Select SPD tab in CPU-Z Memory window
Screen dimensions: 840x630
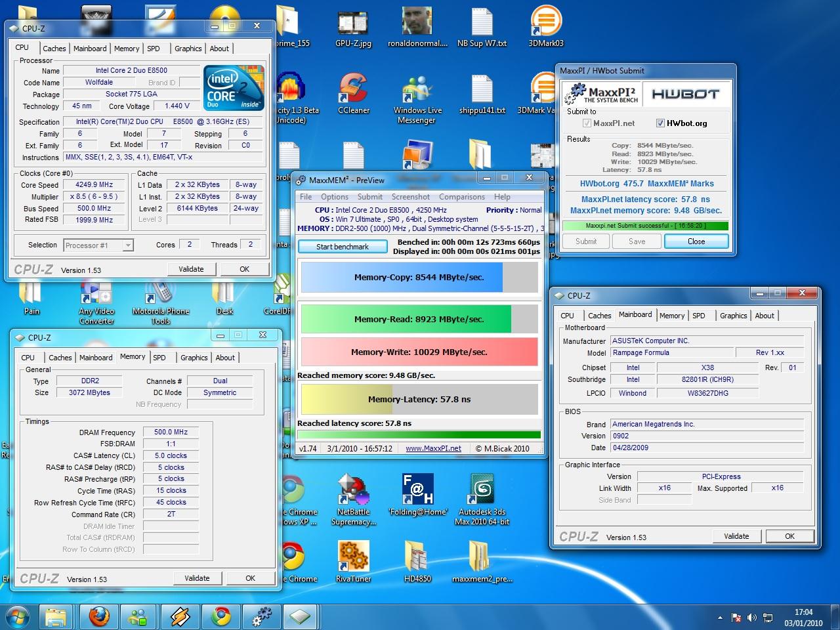[x=159, y=358]
